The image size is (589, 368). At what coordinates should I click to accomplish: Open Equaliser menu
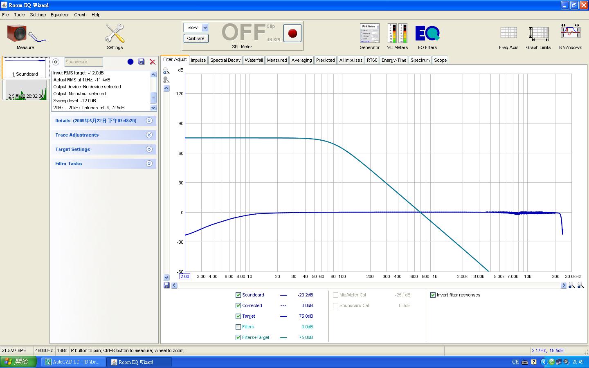tap(60, 15)
